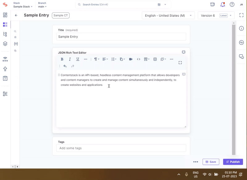247x180 pixels.
Task: Open Releases upload-arrow icon in sidebar
Action: [5, 69]
